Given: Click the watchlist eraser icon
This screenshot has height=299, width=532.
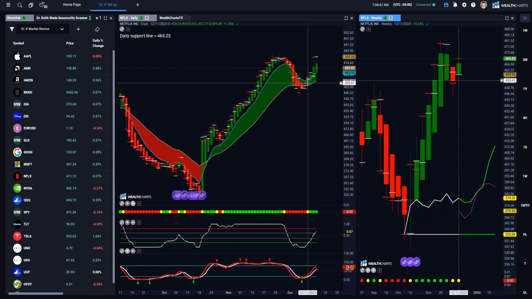Looking at the screenshot, I should click(97, 29).
